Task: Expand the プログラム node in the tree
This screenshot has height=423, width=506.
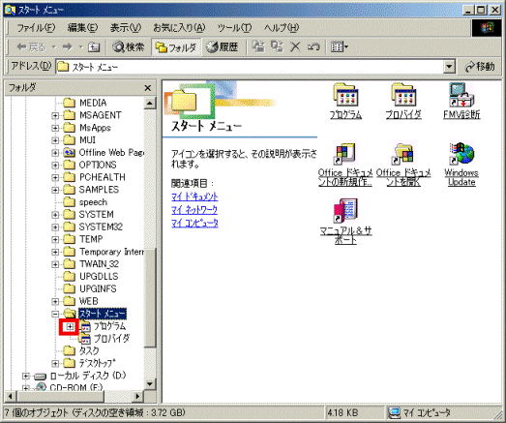Action: pyautogui.click(x=70, y=327)
